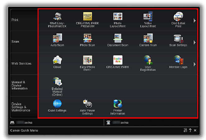The width and height of the screenshot is (206, 140).
Task: Open User Registration
Action: (x=148, y=63)
